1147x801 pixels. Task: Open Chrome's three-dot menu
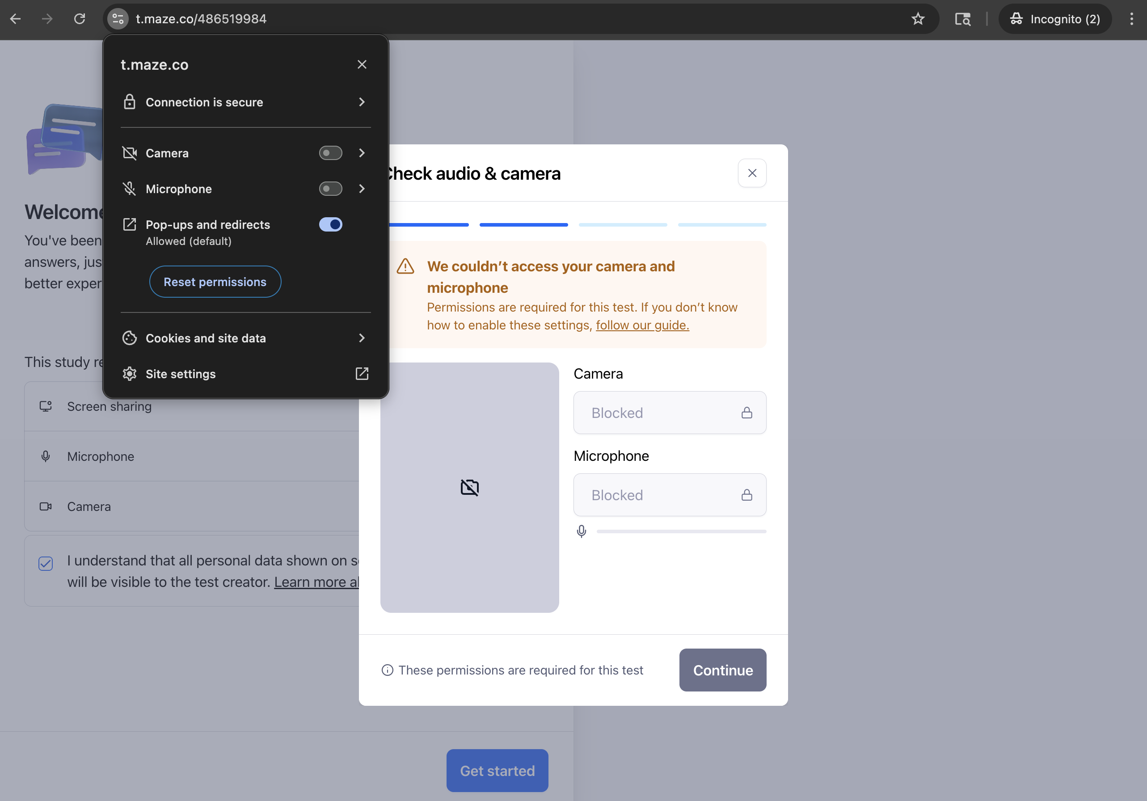[1131, 19]
